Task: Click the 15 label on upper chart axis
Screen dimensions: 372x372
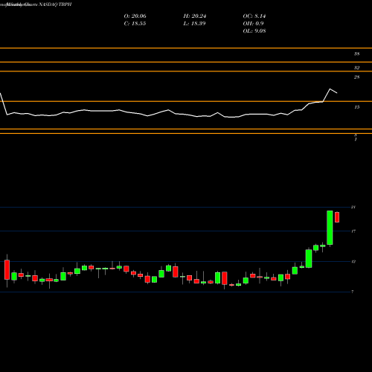Action: [356, 107]
